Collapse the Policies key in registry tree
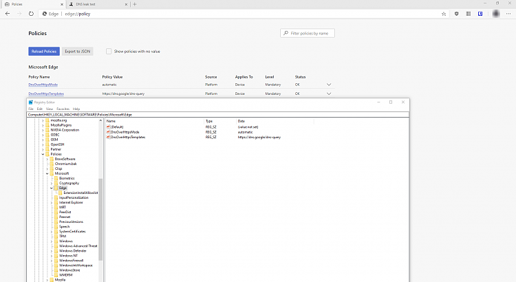Viewport: 516px width, 282px height. 43,154
